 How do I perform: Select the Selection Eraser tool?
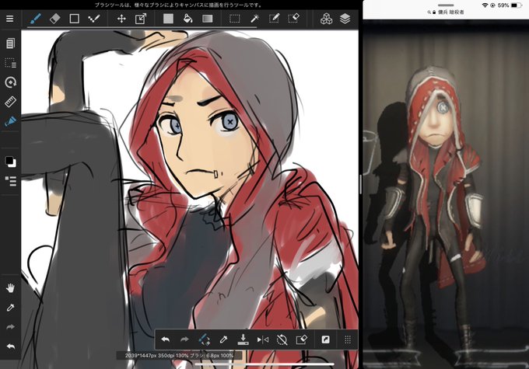pyautogui.click(x=294, y=19)
